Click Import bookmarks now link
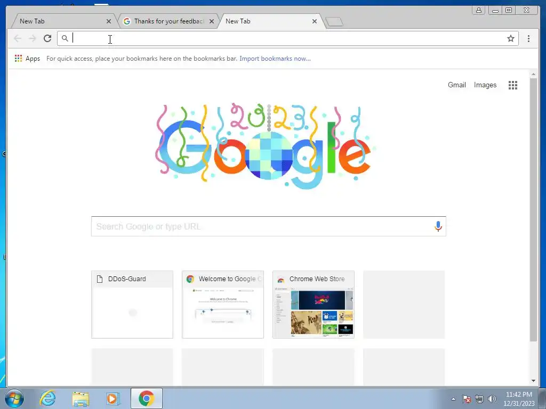The width and height of the screenshot is (546, 409). 275,59
